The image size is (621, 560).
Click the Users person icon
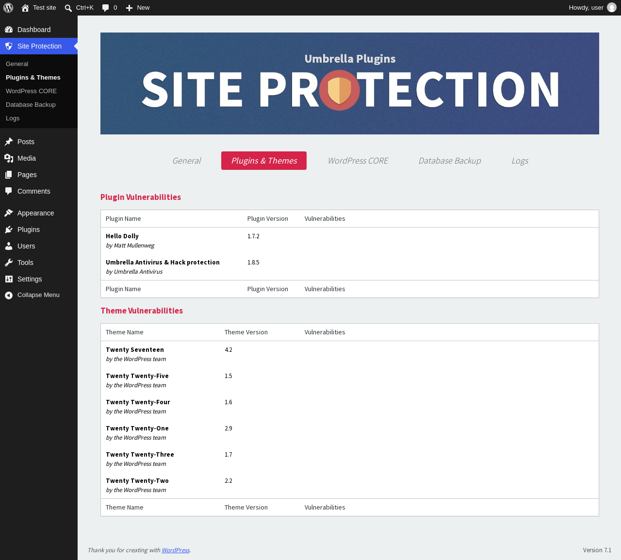(9, 246)
